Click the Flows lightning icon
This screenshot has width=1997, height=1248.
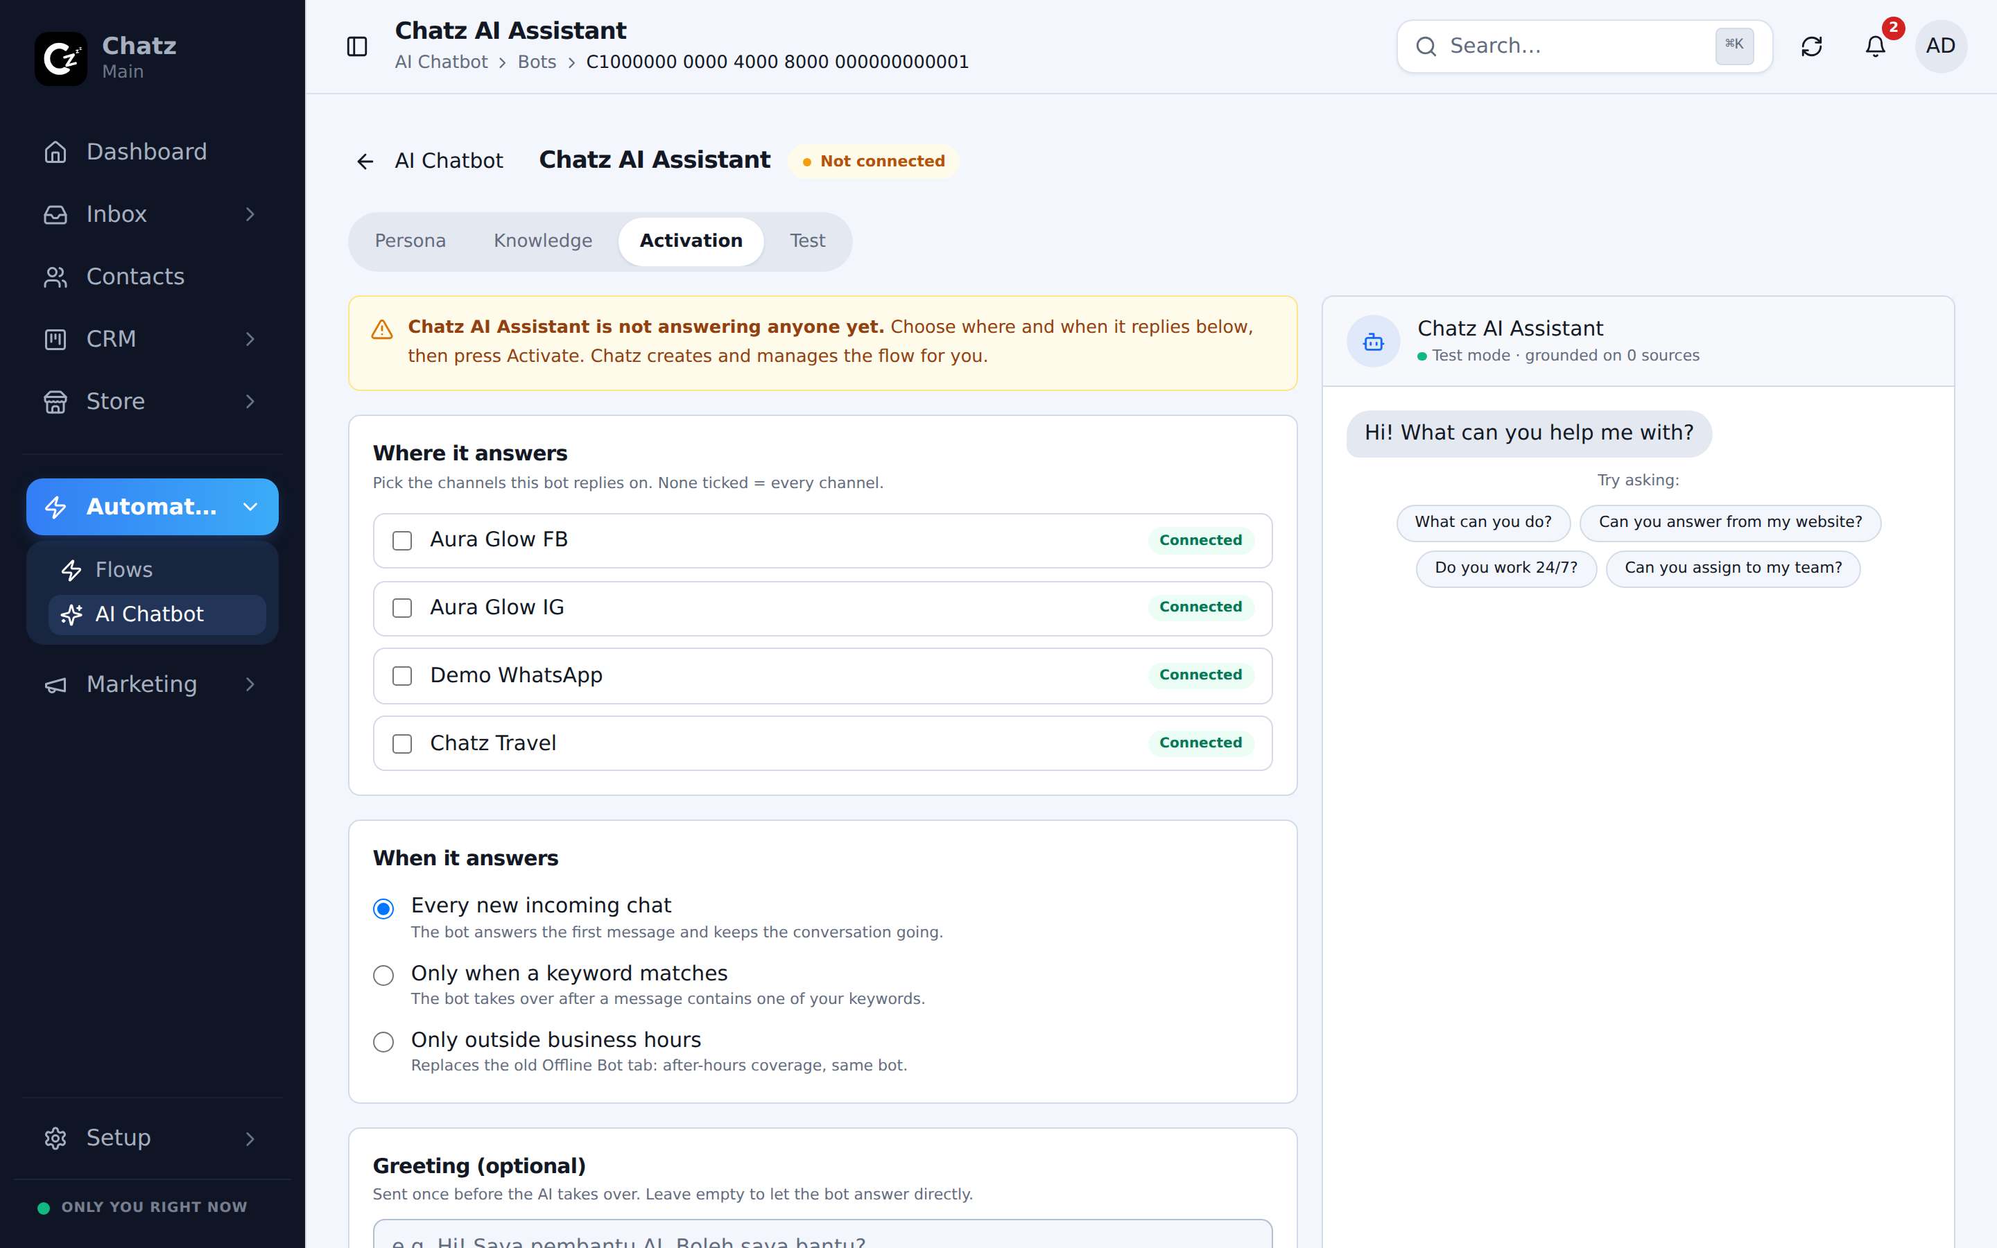[x=72, y=571]
